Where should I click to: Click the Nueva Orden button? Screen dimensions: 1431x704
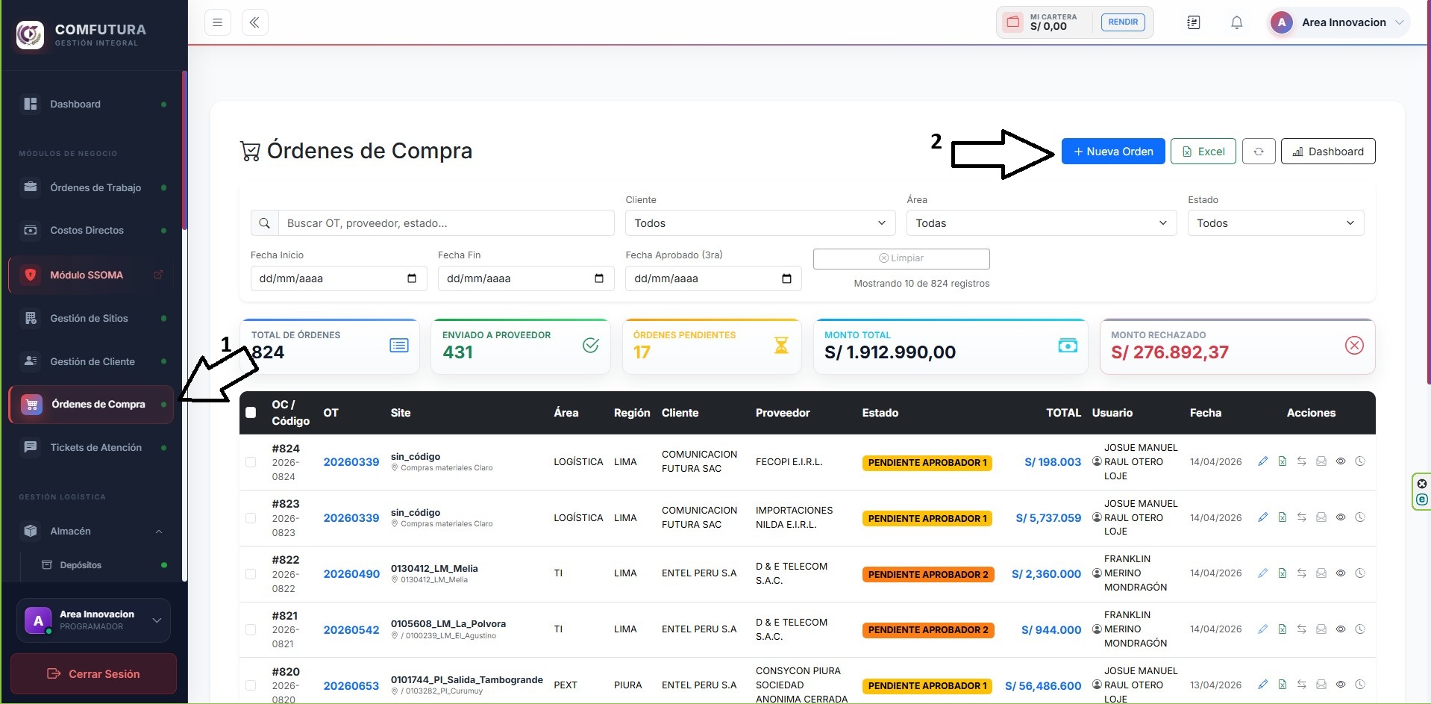1113,152
